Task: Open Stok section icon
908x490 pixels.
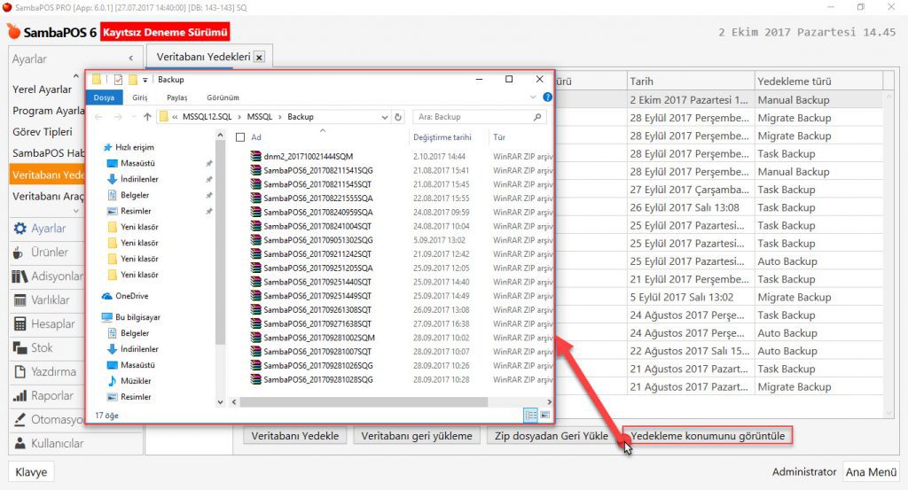Action: (x=20, y=347)
